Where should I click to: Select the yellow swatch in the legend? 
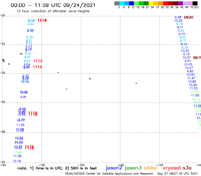(x=151, y=4)
